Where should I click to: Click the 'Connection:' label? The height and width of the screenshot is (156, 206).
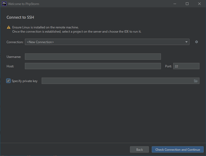click(15, 42)
